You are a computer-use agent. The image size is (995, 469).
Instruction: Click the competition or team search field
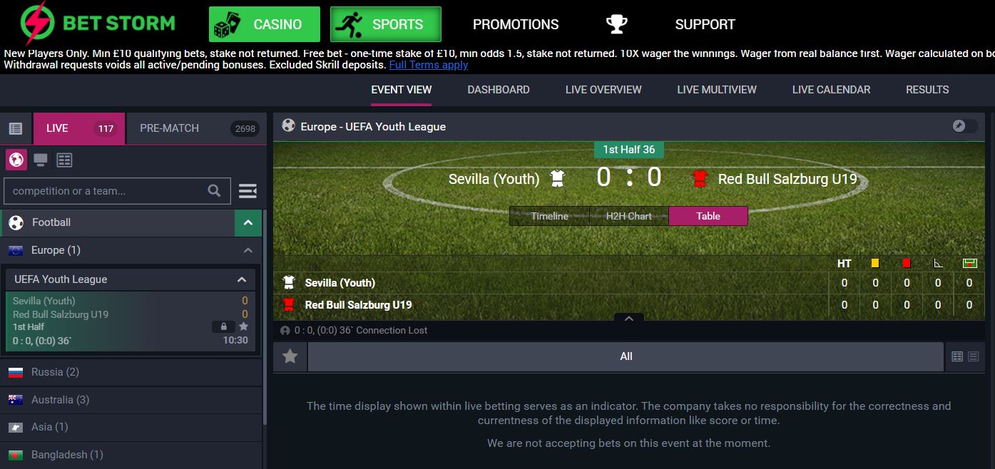coord(106,191)
